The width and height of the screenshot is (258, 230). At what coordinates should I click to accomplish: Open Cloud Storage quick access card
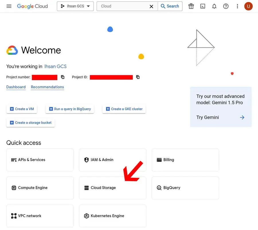coord(112,188)
